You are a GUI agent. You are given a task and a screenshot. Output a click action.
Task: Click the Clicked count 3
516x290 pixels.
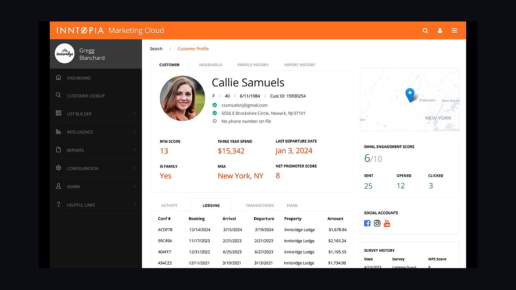click(431, 186)
